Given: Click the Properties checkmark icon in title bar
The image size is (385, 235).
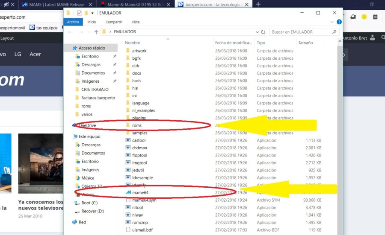Looking at the screenshot, I should click(x=79, y=13).
